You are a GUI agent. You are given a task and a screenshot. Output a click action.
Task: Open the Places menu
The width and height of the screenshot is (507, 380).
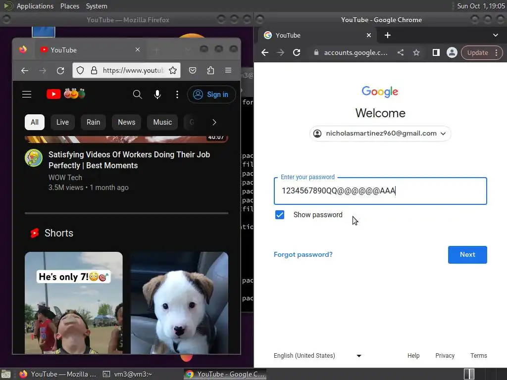coord(70,6)
